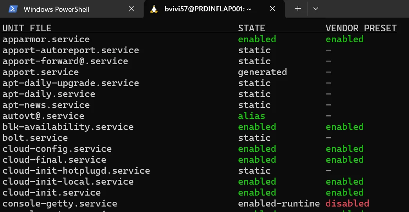
Task: Click apport.service unit name
Action: (x=41, y=72)
